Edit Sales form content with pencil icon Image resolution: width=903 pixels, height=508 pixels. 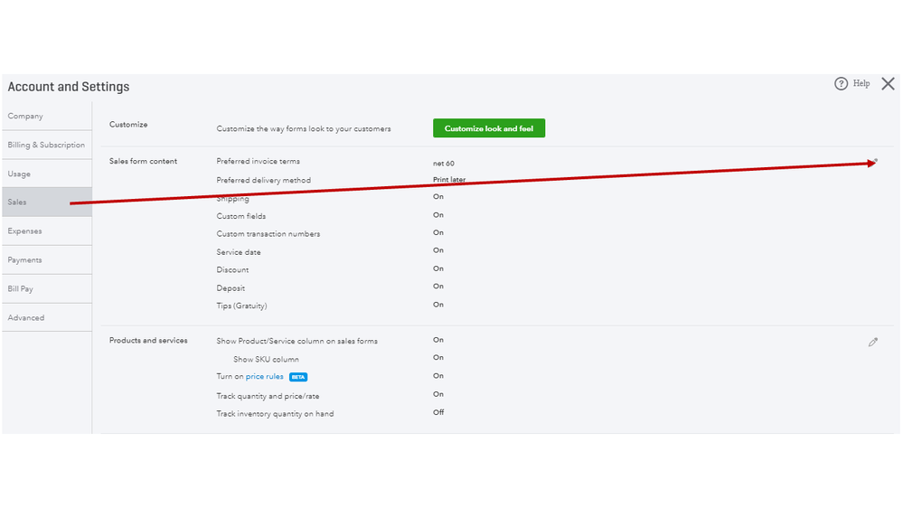coord(875,162)
